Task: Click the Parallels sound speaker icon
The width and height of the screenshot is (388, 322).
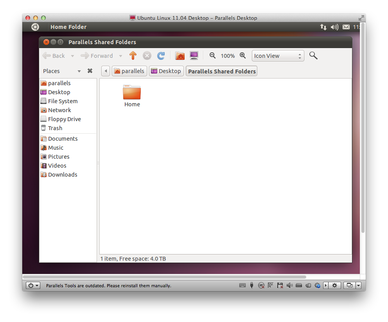Action: (x=289, y=285)
